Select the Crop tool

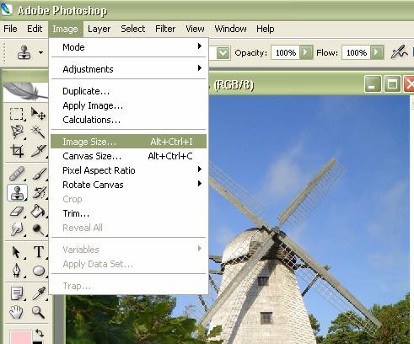(x=17, y=151)
